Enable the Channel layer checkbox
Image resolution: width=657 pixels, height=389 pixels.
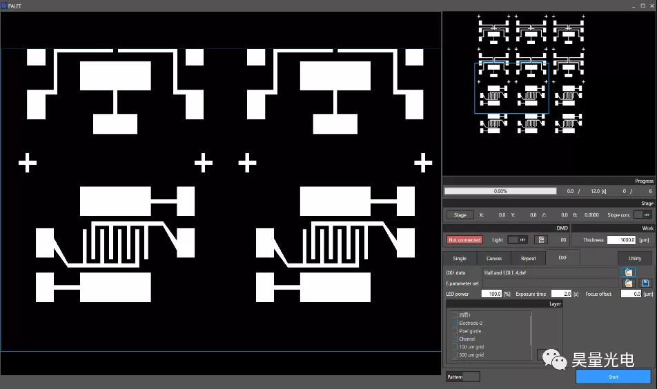click(455, 339)
